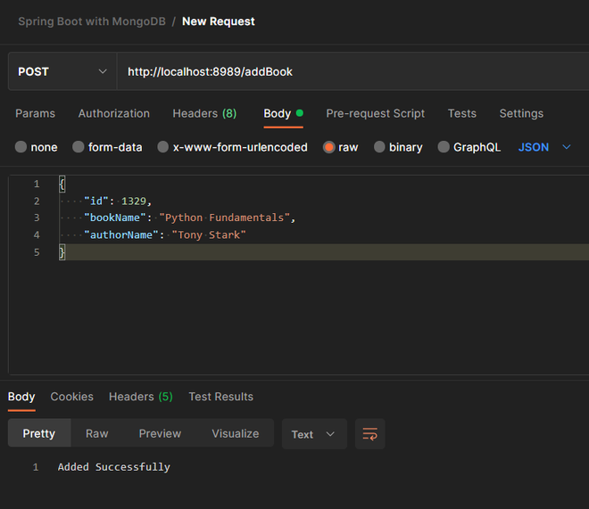Switch response view to Raw
589x509 pixels.
tap(96, 433)
